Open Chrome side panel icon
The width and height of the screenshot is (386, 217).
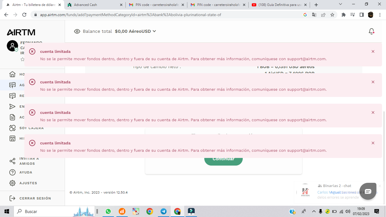click(361, 15)
